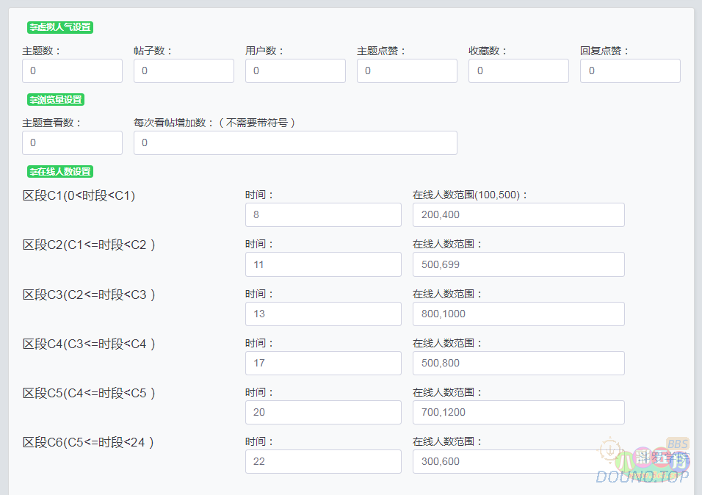Image resolution: width=702 pixels, height=495 pixels.
Task: Focus the 区段C1 时间 field showing 8
Action: click(x=323, y=215)
